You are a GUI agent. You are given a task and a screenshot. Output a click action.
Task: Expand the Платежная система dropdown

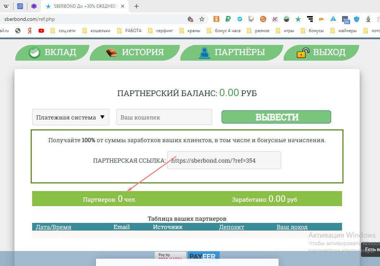[x=70, y=117]
